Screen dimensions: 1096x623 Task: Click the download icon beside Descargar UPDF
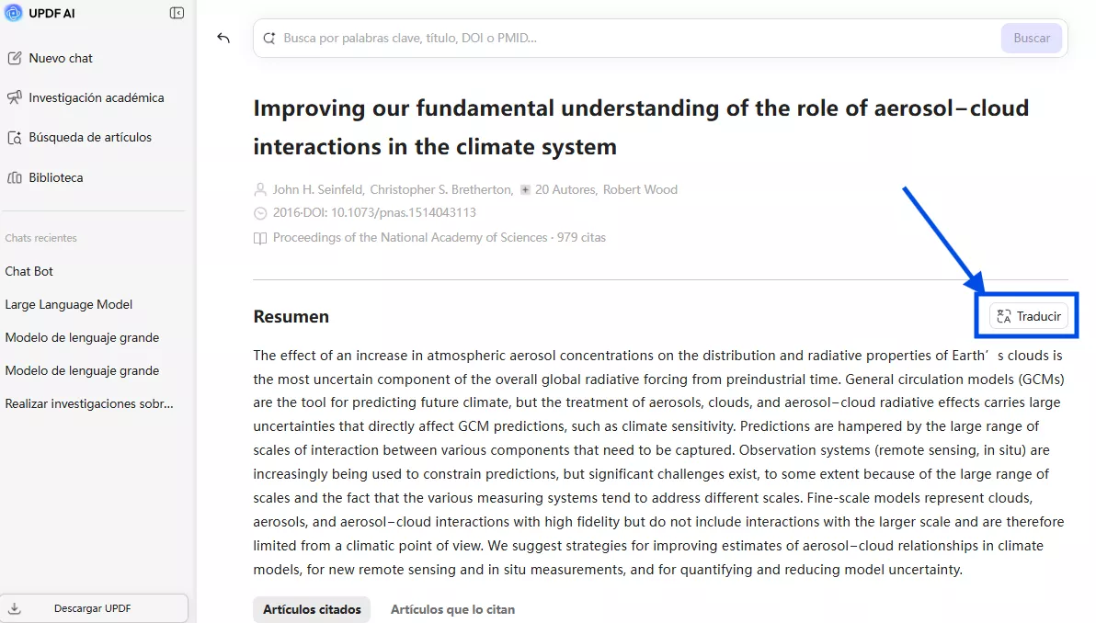tap(15, 608)
